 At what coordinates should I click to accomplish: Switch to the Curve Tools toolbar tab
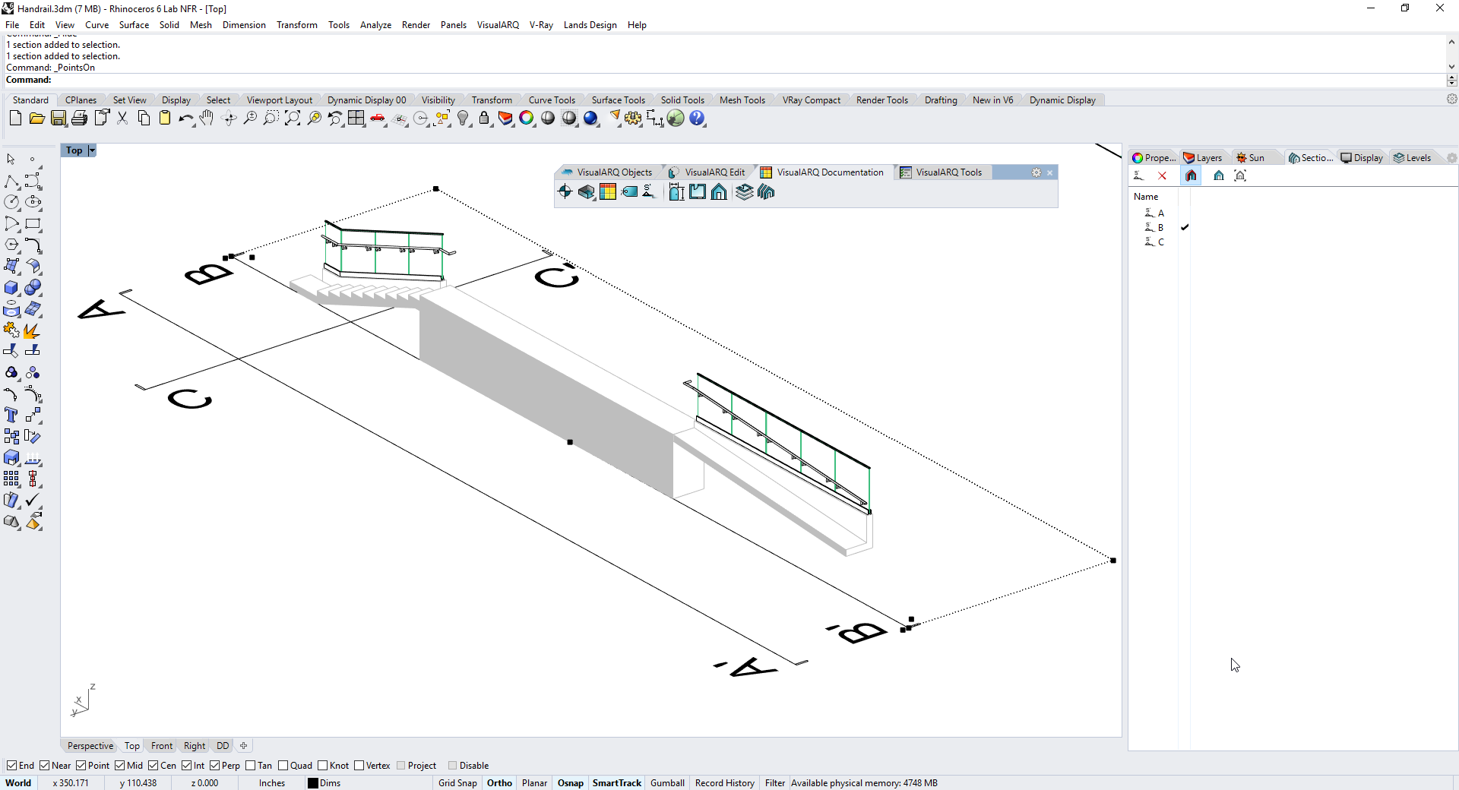click(x=552, y=100)
